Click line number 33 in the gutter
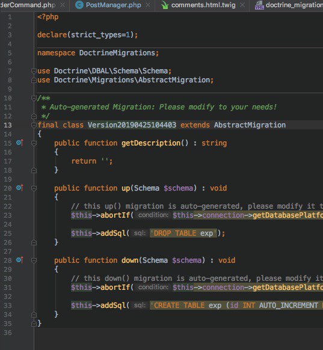Viewport: 323px width, 350px height. click(x=8, y=305)
